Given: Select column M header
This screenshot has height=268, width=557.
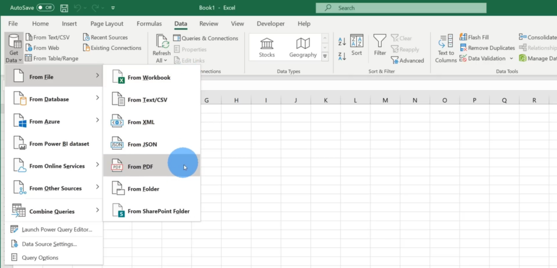Looking at the screenshot, I should tap(385, 101).
